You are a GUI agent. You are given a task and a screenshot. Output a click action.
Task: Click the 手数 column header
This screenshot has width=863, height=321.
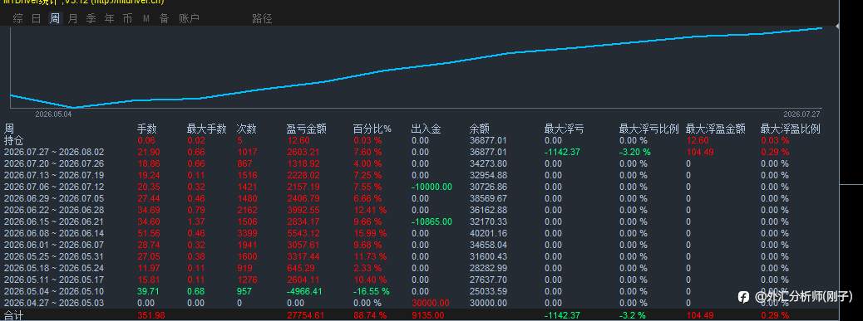pyautogui.click(x=147, y=129)
